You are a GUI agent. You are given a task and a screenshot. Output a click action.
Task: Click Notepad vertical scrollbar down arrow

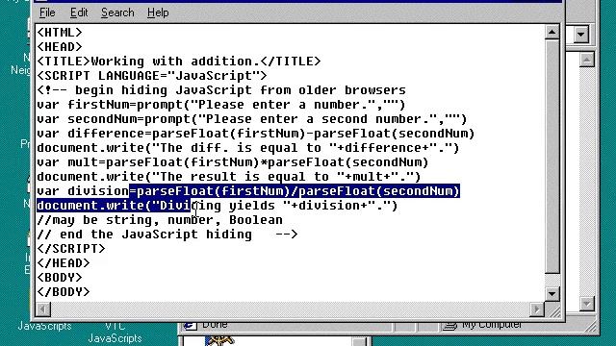(x=552, y=294)
